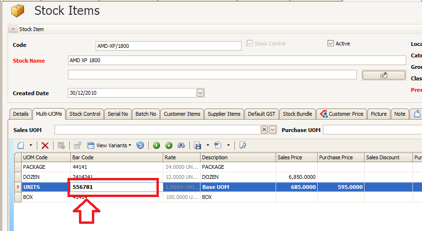Select the PACKAGE UOM Code cell

click(46, 167)
